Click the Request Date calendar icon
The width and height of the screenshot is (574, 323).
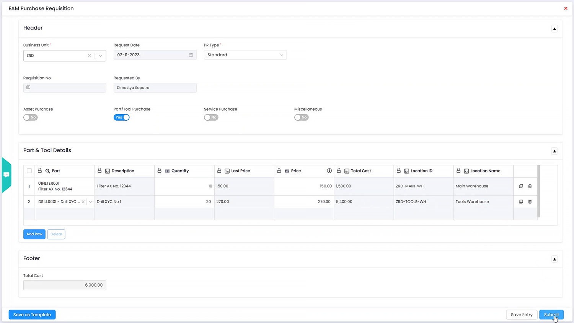coord(191,55)
